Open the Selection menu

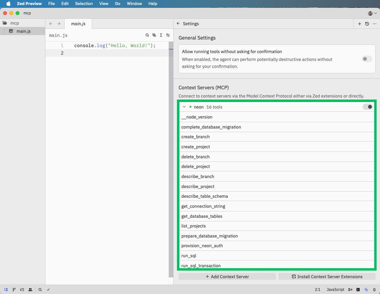(x=84, y=3)
